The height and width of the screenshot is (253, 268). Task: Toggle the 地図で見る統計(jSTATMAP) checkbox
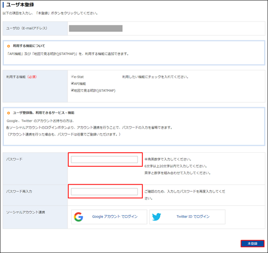pyautogui.click(x=72, y=90)
